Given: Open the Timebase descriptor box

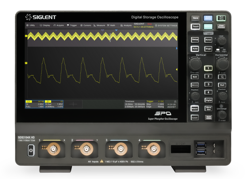Looking at the screenshot, I should 134,104.
